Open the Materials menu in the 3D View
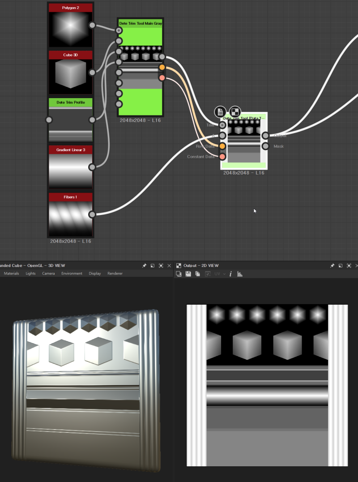 (x=11, y=273)
